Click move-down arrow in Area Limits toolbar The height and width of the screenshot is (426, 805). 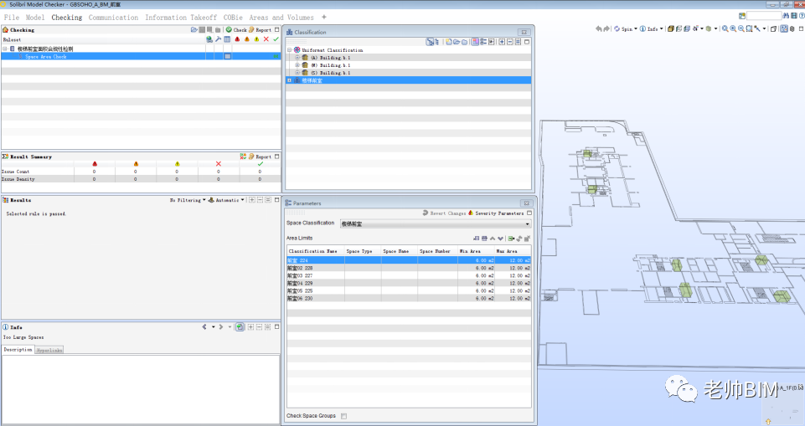pos(501,239)
